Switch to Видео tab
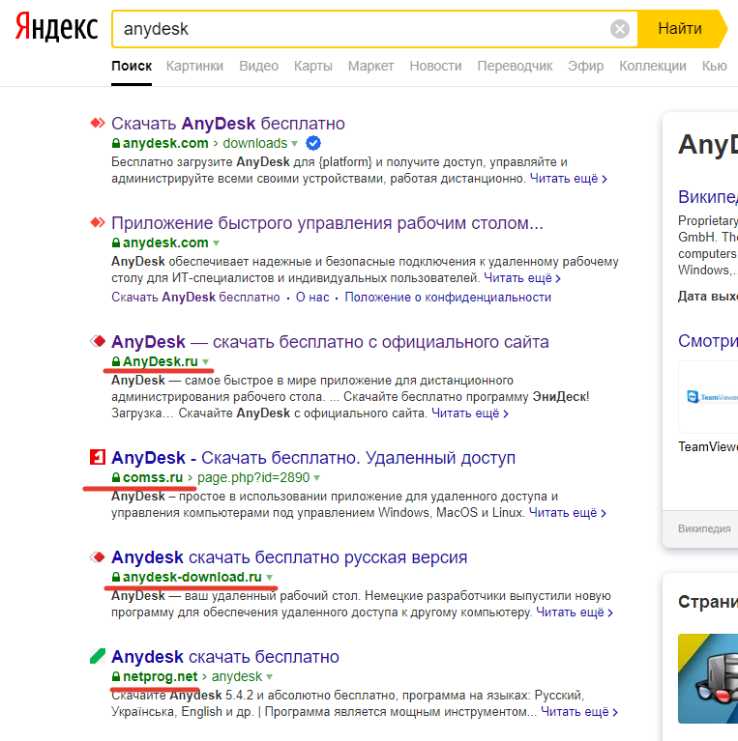The width and height of the screenshot is (738, 741). coord(259,66)
